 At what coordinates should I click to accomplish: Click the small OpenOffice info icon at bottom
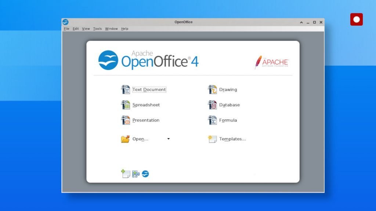tap(145, 174)
